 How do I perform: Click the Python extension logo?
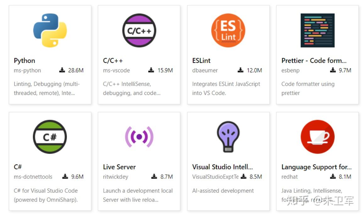pos(50,30)
